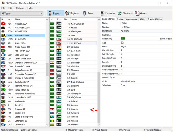Open the Register section
The width and height of the screenshot is (173, 132).
(72, 13)
